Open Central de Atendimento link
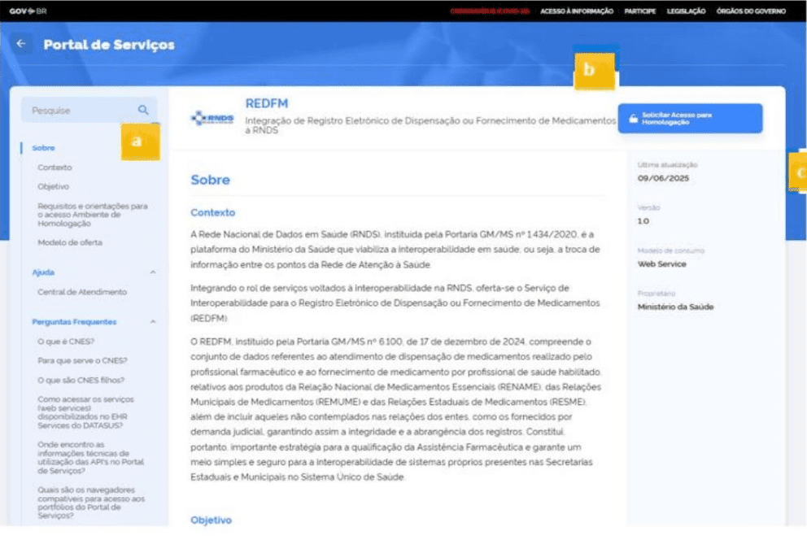 point(82,292)
